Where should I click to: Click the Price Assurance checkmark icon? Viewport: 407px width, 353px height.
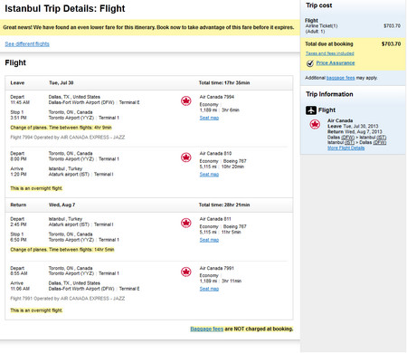click(x=310, y=63)
